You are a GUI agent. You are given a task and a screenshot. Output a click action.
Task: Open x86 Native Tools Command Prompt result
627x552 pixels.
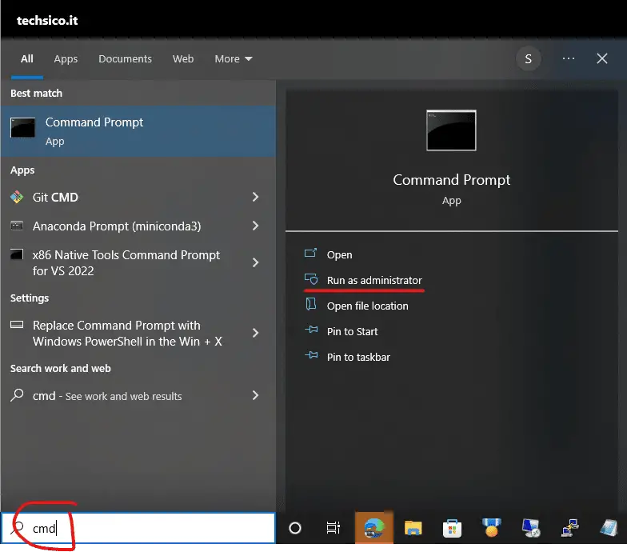click(138, 262)
